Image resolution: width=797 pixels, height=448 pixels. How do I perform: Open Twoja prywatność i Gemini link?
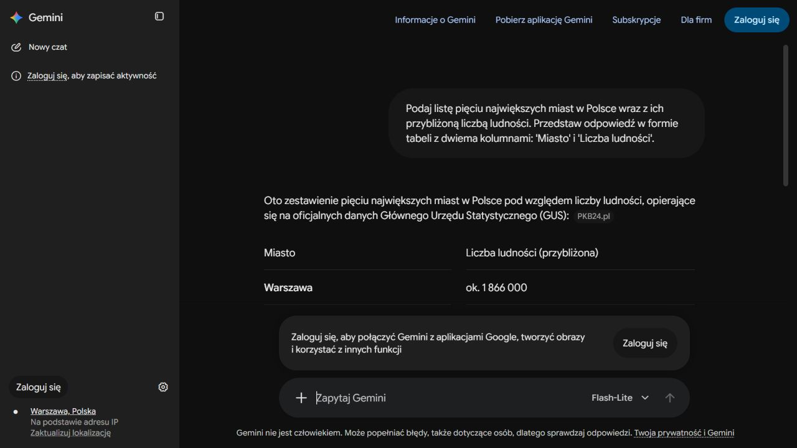(684, 433)
